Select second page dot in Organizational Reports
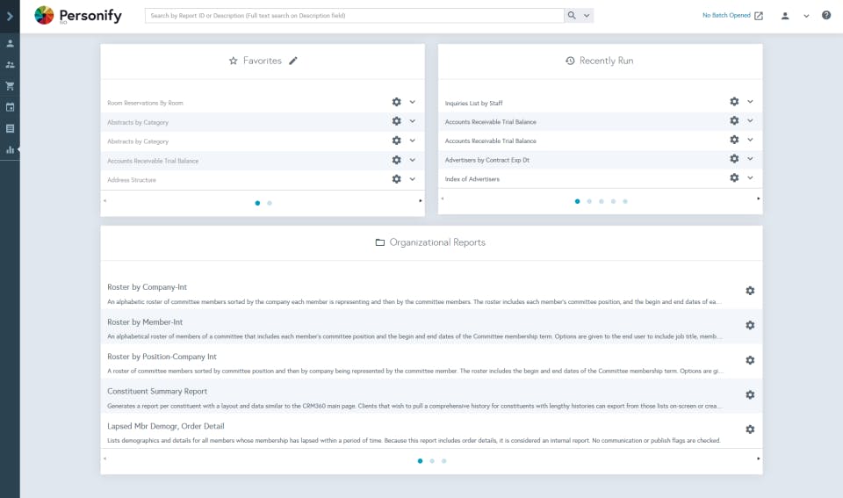843x498 pixels. [x=432, y=461]
